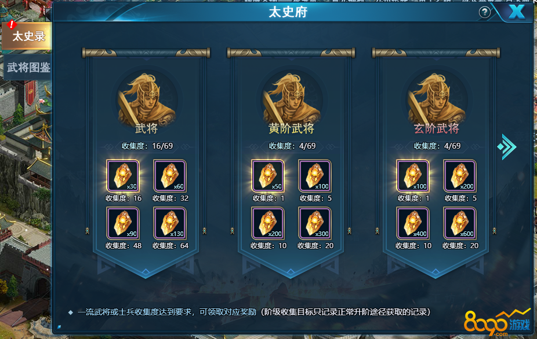Click the x300 reward in 黄阶武将 banner

point(315,223)
